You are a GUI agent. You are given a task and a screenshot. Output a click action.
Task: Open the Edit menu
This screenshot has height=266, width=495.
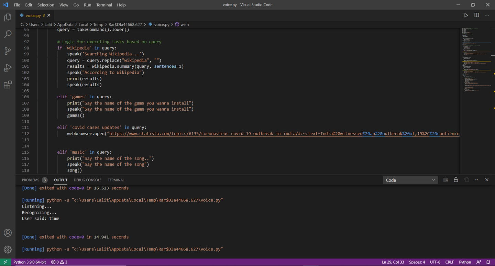(29, 5)
